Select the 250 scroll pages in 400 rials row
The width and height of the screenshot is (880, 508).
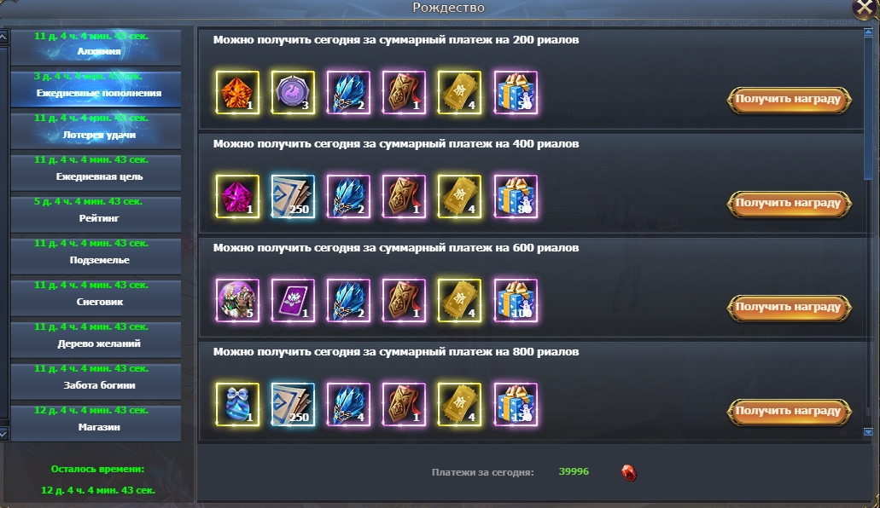[x=293, y=196]
